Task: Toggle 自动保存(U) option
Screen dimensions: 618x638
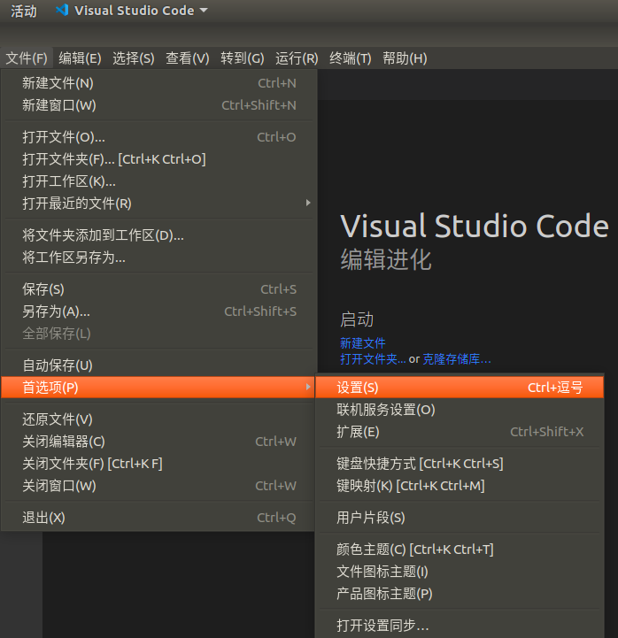Action: pos(159,365)
